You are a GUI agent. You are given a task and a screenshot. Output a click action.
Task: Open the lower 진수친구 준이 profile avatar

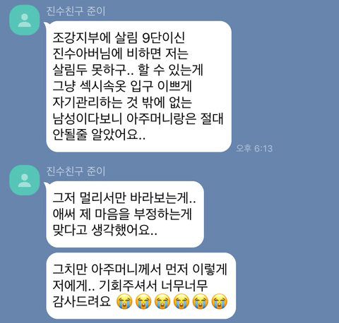24,180
